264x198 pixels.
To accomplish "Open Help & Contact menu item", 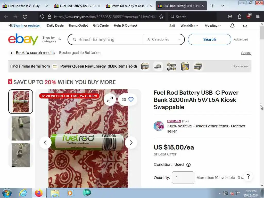I will click(126, 26).
